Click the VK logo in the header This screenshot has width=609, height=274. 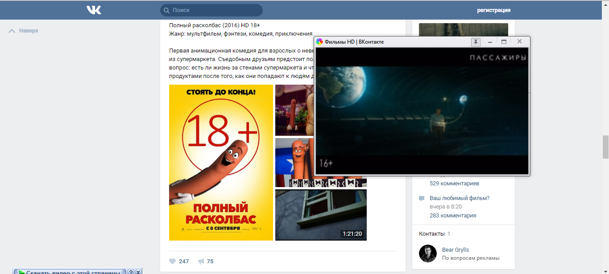94,10
